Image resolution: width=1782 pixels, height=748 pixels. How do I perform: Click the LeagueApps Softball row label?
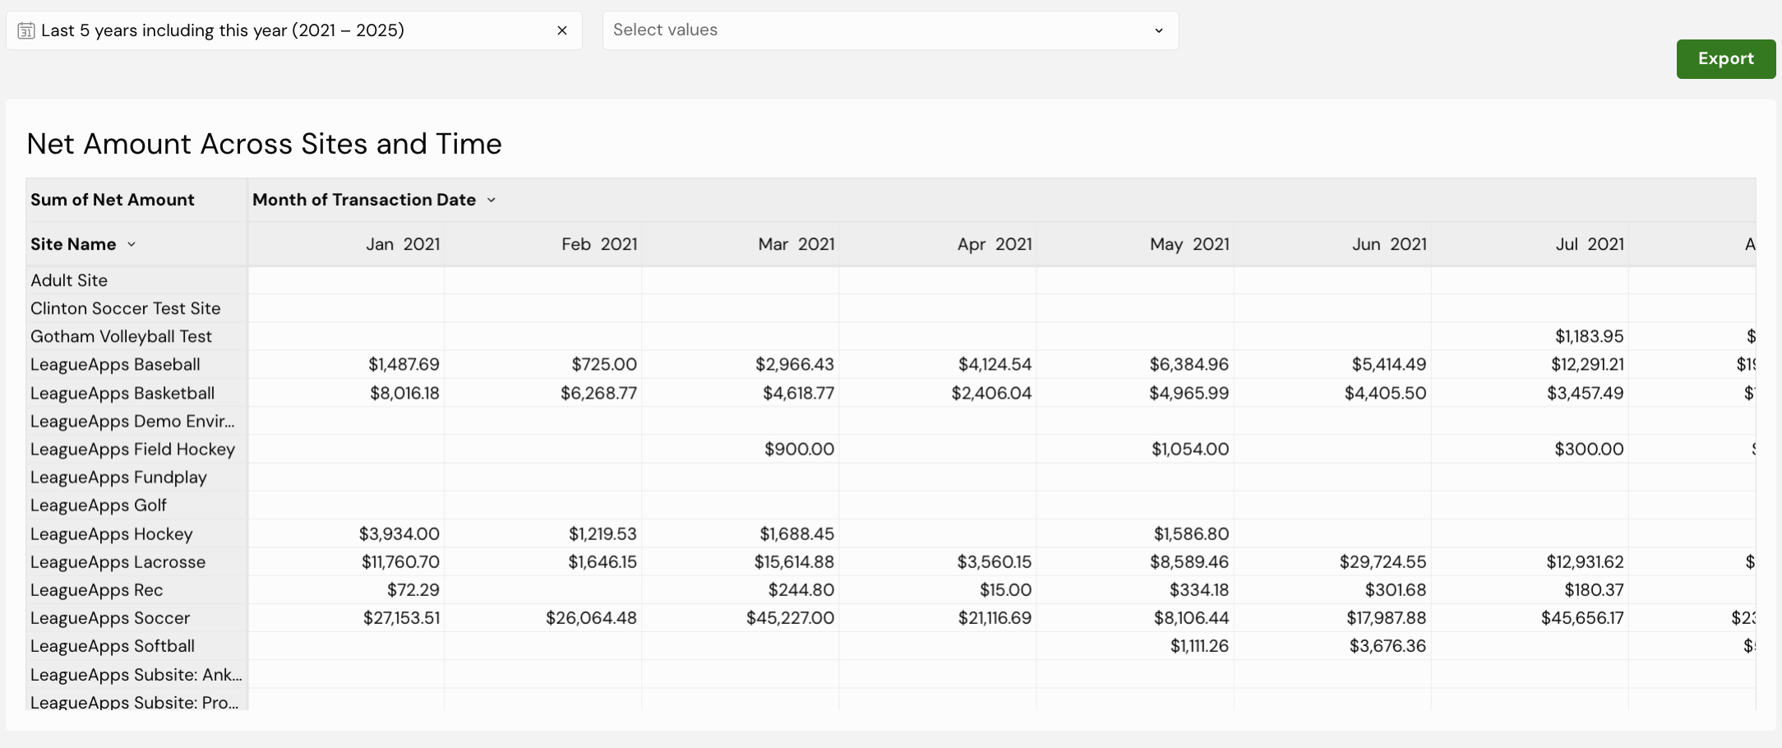pyautogui.click(x=113, y=645)
